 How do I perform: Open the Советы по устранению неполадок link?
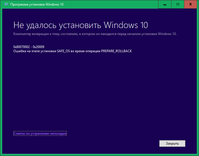click(x=40, y=134)
